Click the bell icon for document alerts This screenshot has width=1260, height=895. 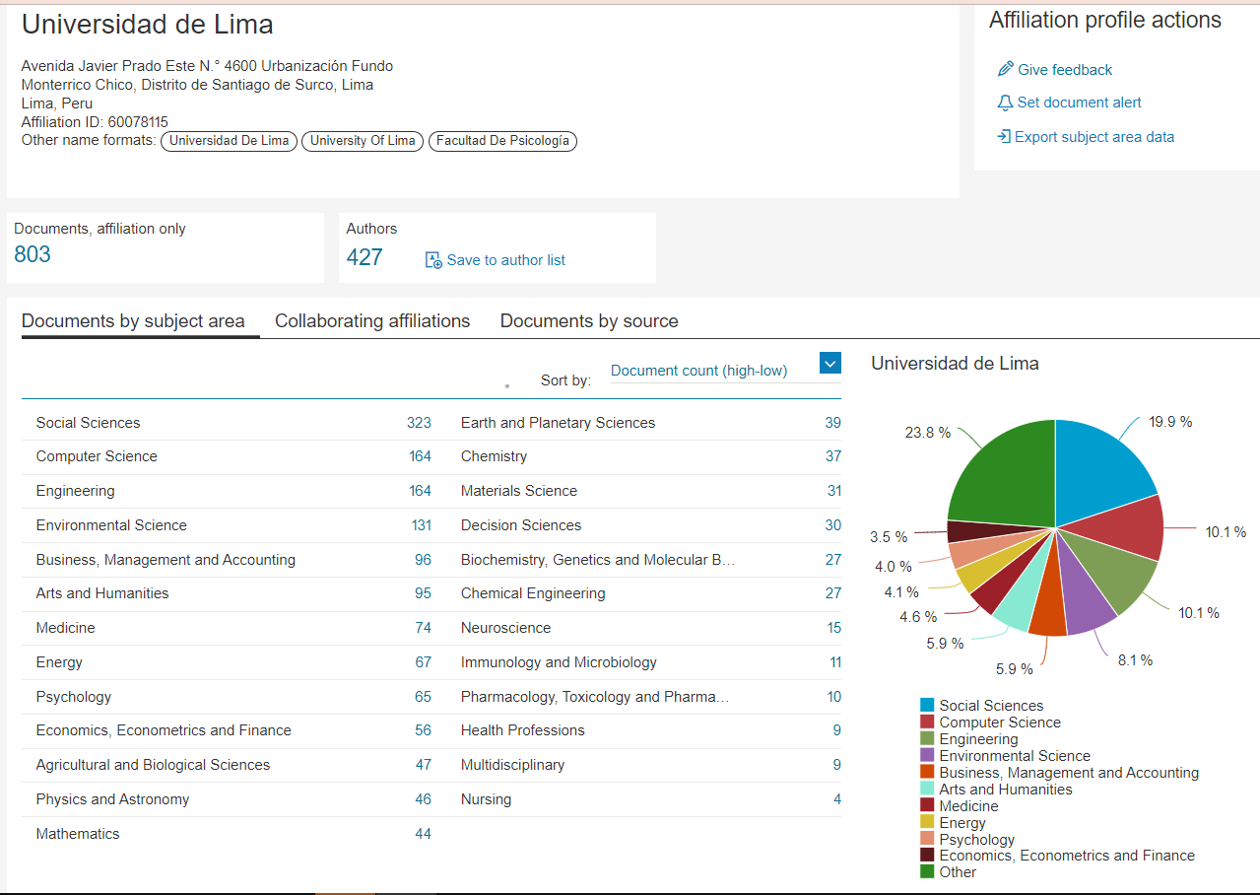pos(1004,103)
